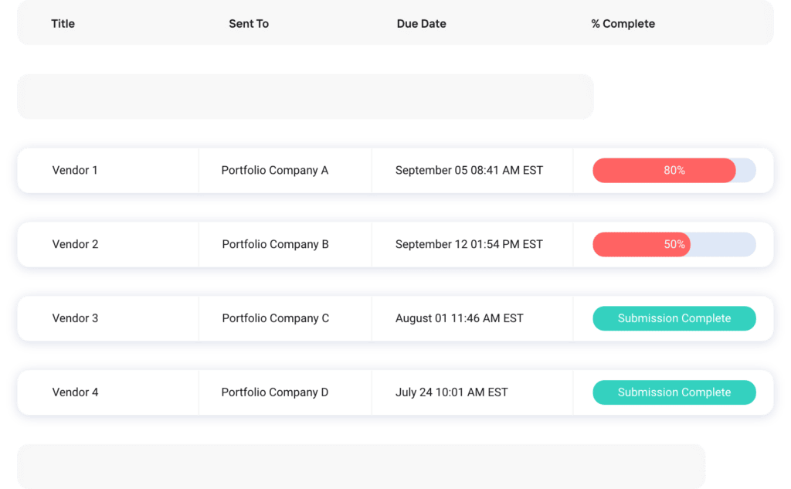Select the % Complete column header
The image size is (791, 489).
623,24
